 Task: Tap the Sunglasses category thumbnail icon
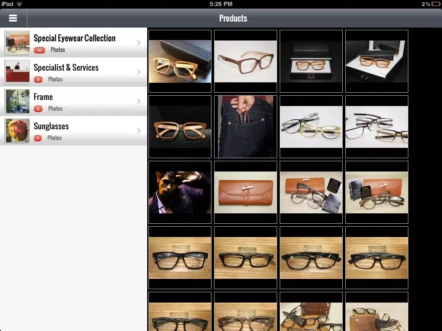click(x=17, y=131)
